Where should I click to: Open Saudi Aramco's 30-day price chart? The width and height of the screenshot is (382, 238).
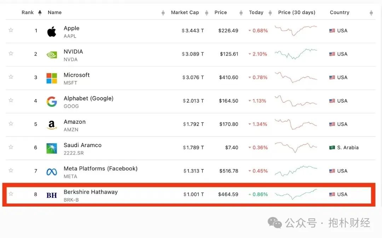[x=296, y=147]
